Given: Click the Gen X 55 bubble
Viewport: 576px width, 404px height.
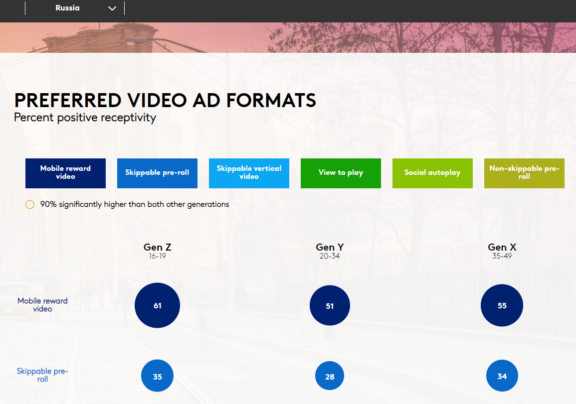Looking at the screenshot, I should coord(502,305).
